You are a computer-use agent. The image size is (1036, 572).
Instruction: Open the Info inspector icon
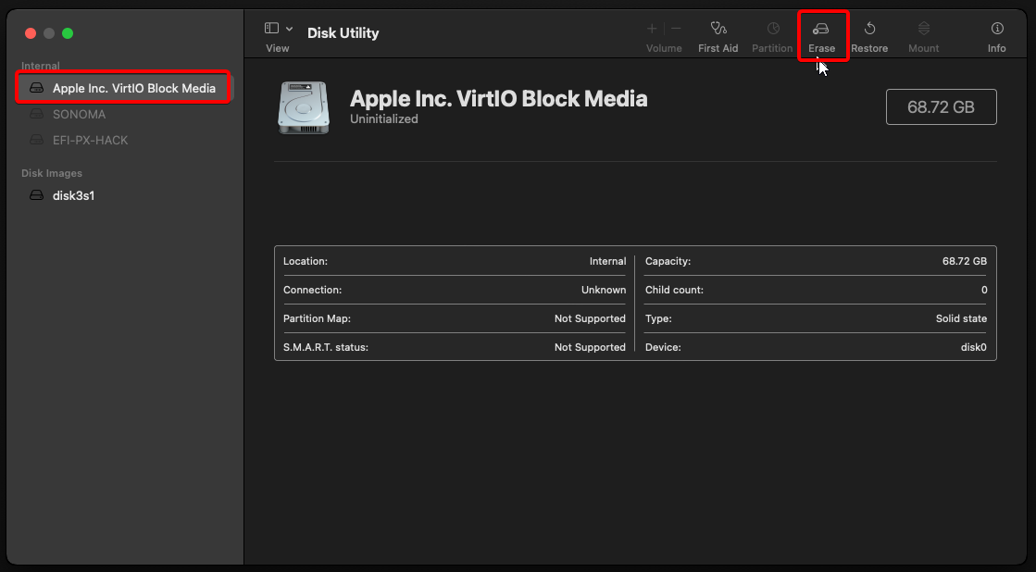pos(997,29)
